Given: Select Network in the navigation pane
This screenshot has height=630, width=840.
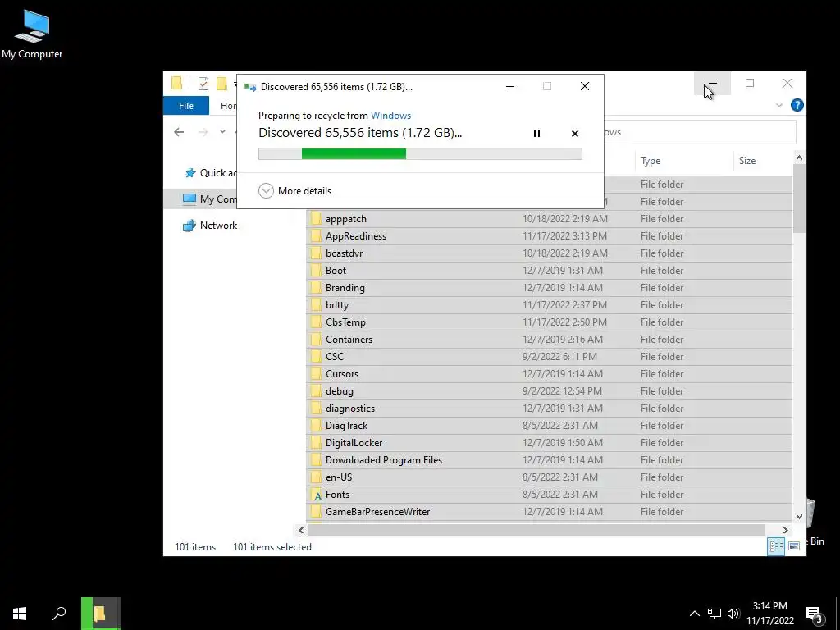Looking at the screenshot, I should (x=210, y=226).
